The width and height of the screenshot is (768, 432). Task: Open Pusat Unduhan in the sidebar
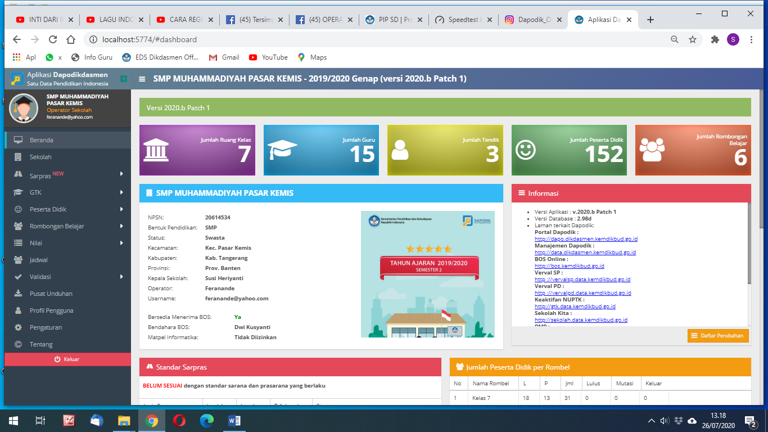point(51,294)
